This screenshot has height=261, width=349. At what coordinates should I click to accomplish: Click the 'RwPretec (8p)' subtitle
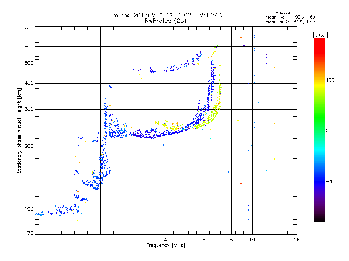click(165, 21)
